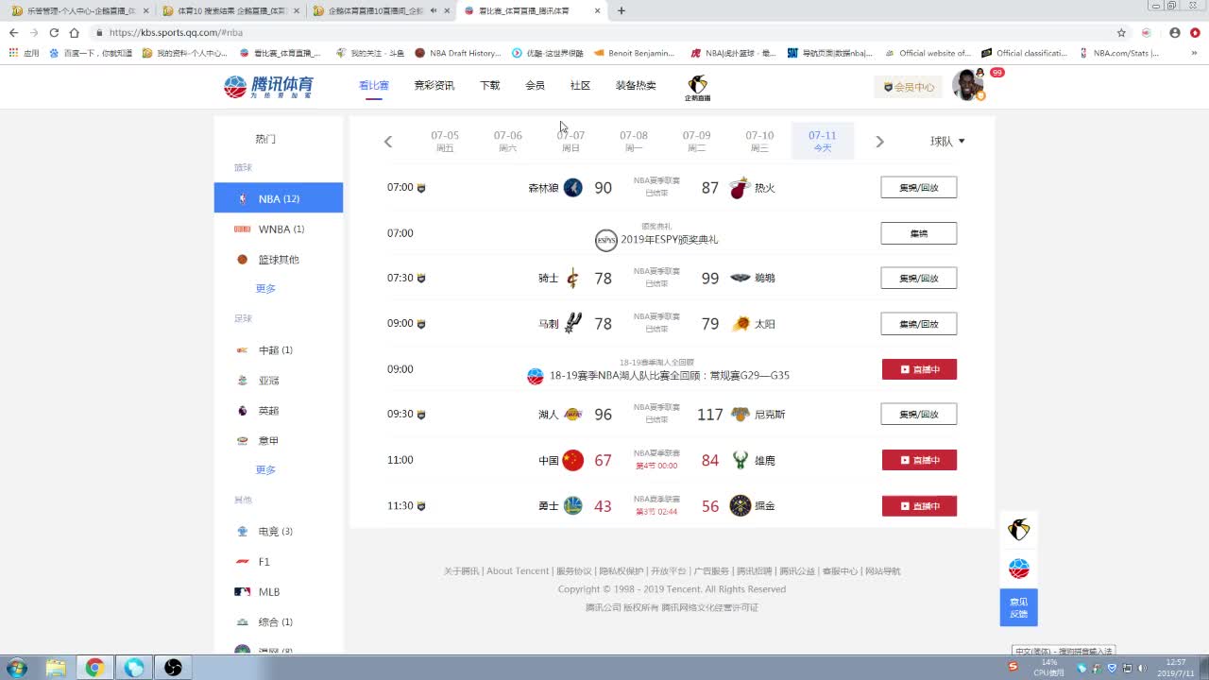The width and height of the screenshot is (1209, 680).
Task: Switch to the 07-10 date tab
Action: coord(759,141)
